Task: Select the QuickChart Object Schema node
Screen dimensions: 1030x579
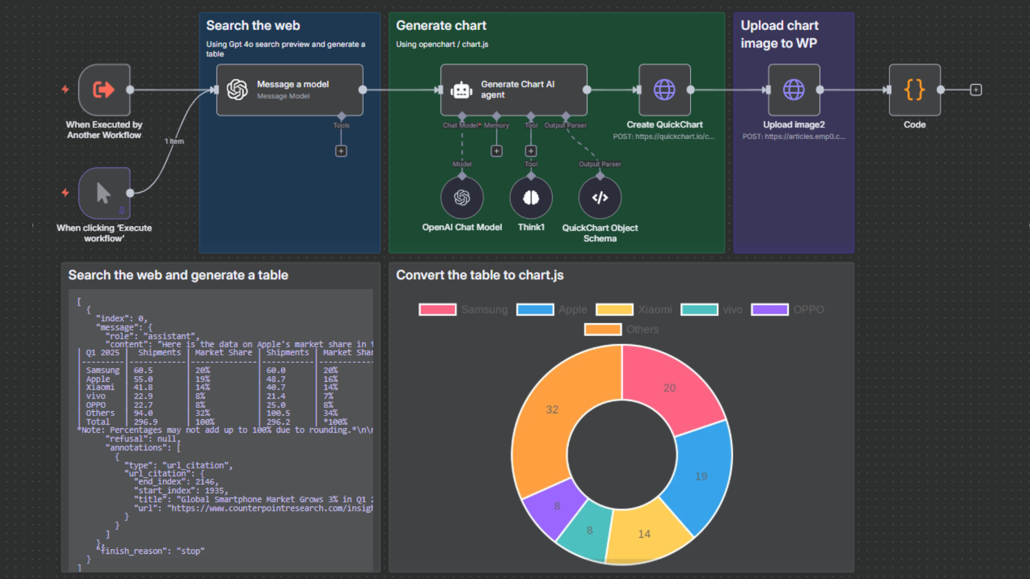Action: 600,198
